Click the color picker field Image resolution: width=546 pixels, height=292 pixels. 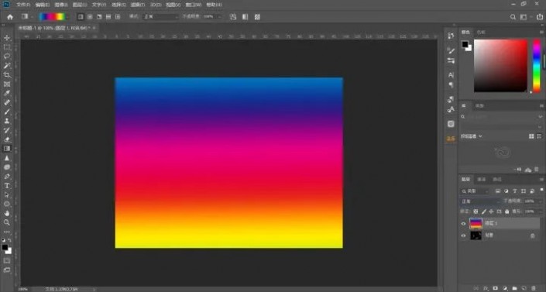pos(501,66)
